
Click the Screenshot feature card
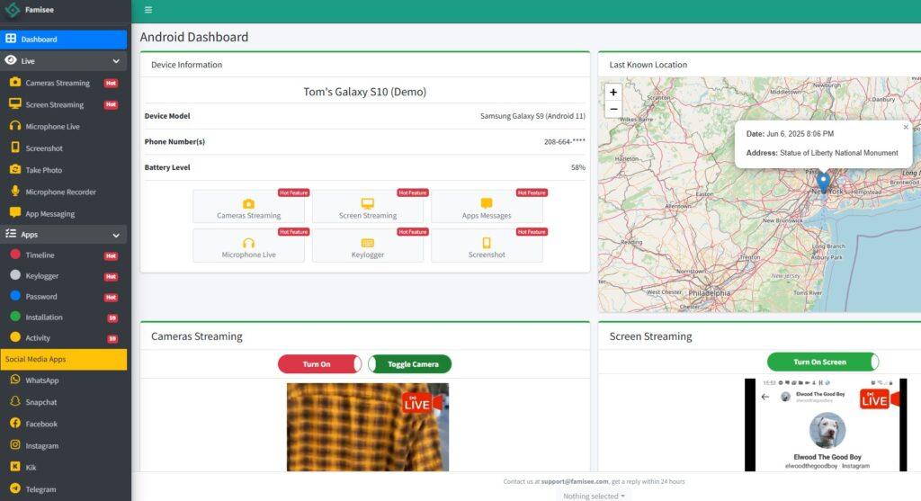click(x=487, y=246)
